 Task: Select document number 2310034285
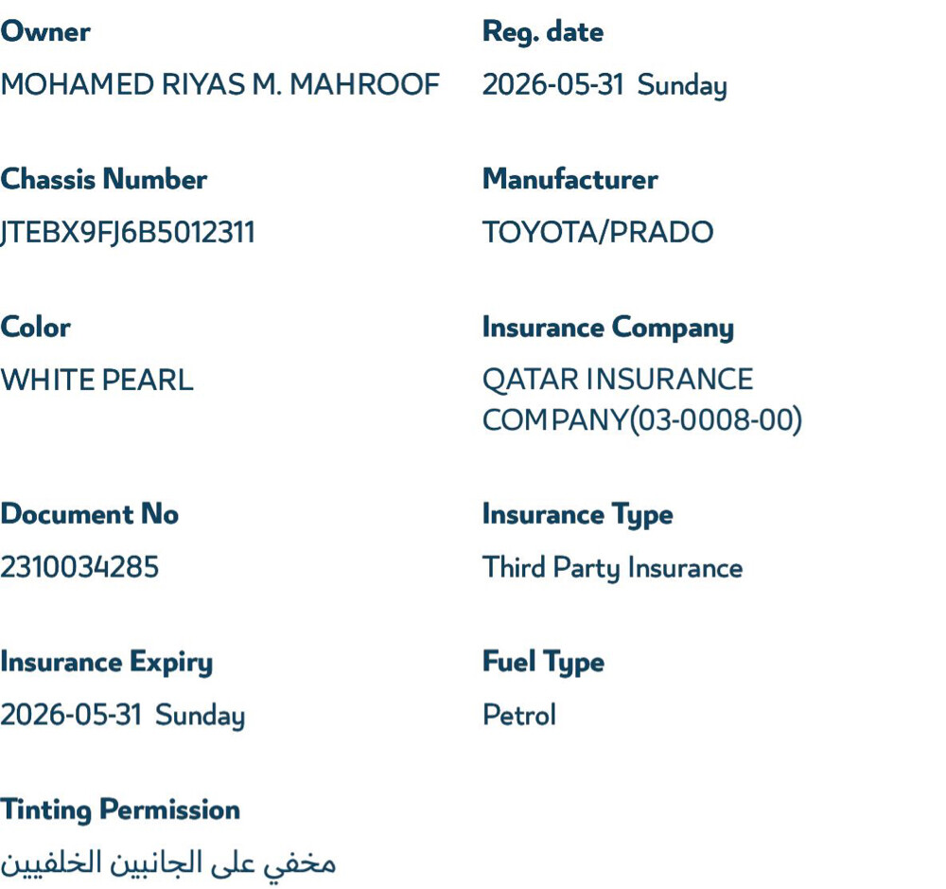(79, 568)
